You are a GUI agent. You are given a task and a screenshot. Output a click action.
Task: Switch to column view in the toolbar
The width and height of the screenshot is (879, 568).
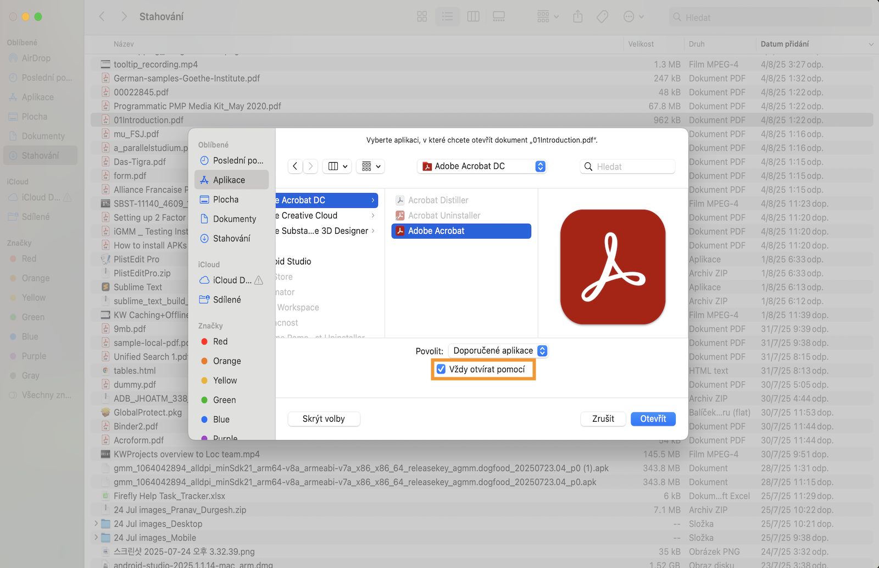click(473, 16)
